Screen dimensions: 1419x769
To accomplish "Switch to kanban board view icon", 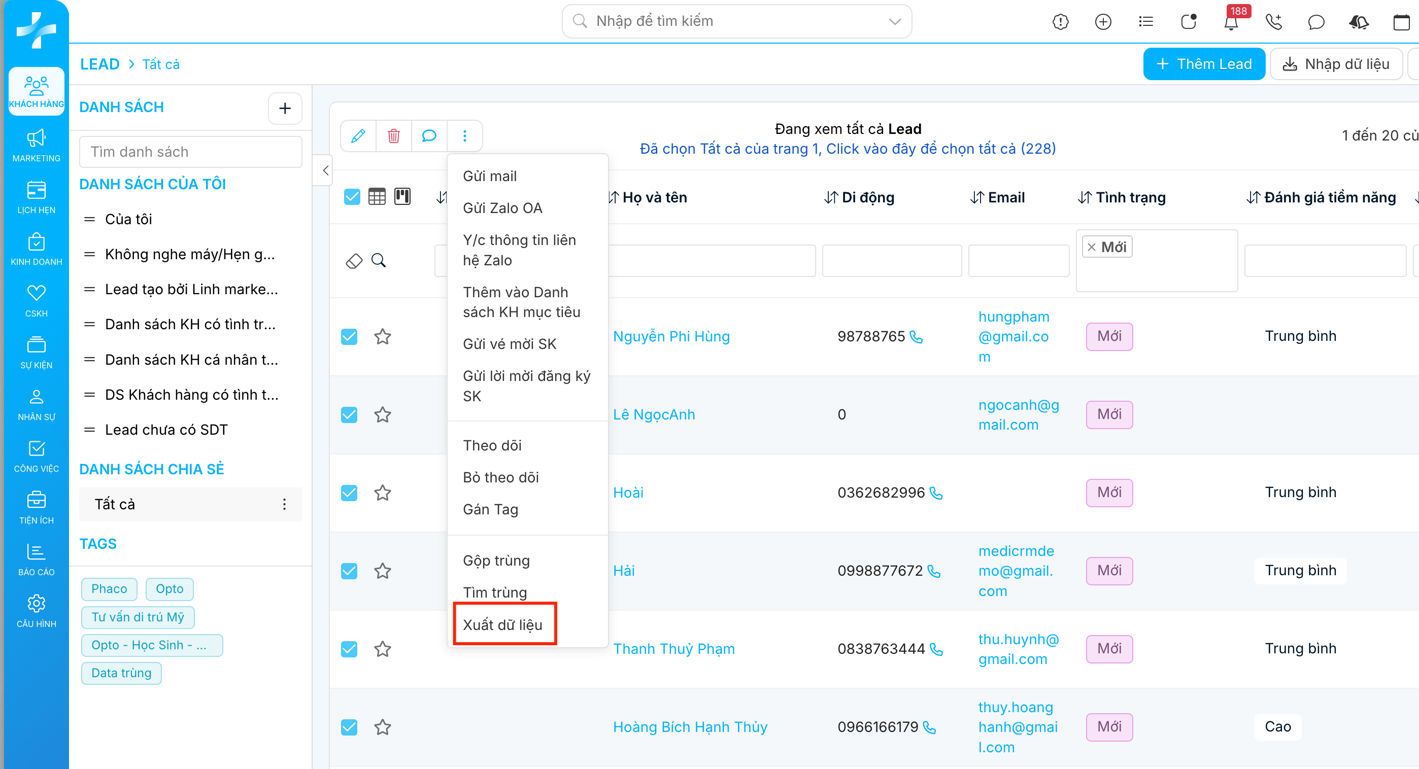I will coord(402,196).
